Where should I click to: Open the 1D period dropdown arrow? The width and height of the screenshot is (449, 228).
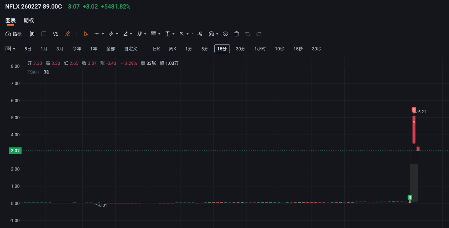pyautogui.click(x=14, y=49)
